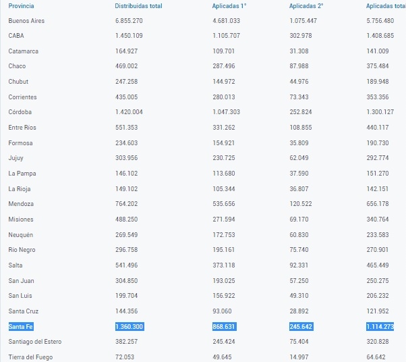Select Neuquén in the province list

(x=21, y=234)
